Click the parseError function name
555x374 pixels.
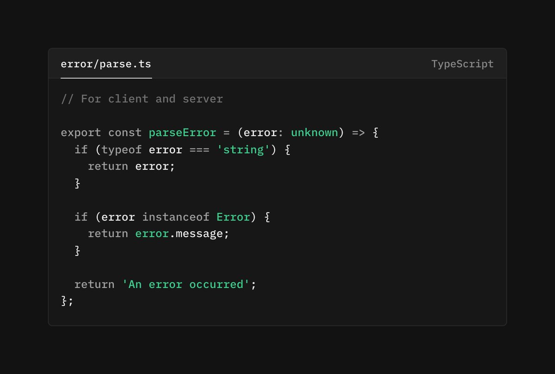[182, 133]
